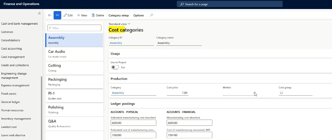Click the 150100 WIP account field

point(189,135)
